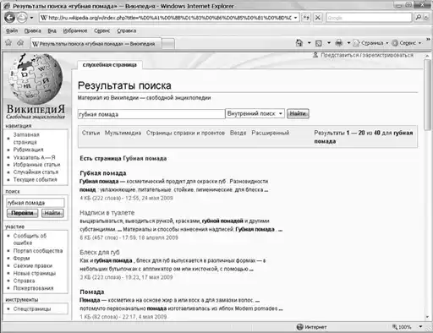
Task: Click the sidebar Найти button
Action: click(52, 213)
